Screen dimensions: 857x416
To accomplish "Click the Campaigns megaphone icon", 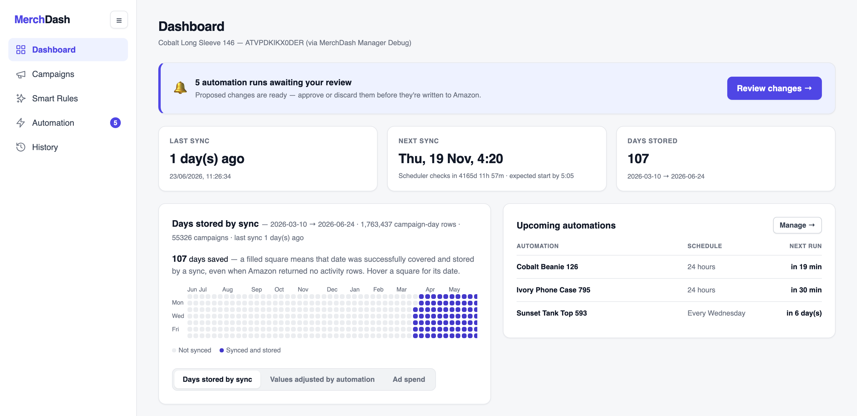I will [x=21, y=74].
